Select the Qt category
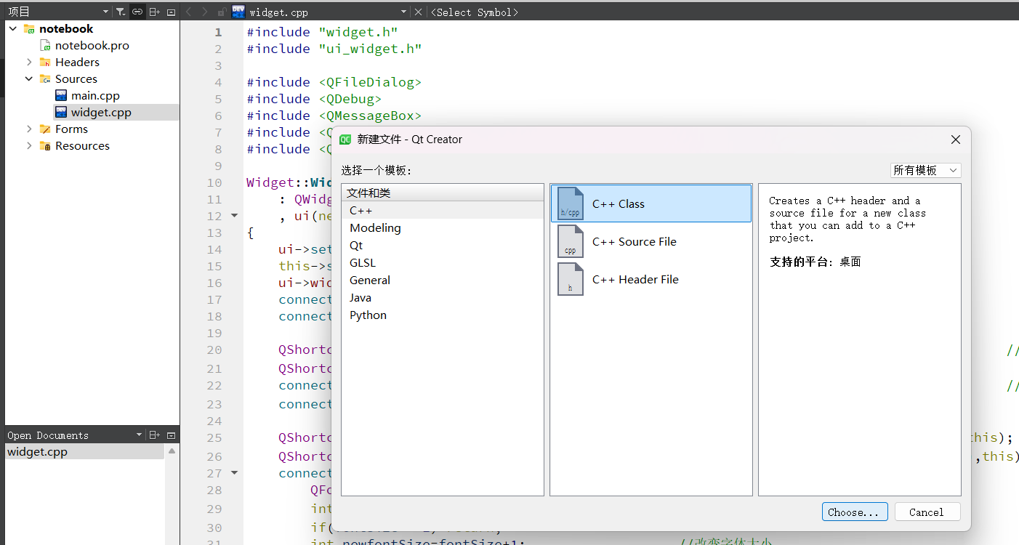The width and height of the screenshot is (1019, 545). (x=443, y=245)
